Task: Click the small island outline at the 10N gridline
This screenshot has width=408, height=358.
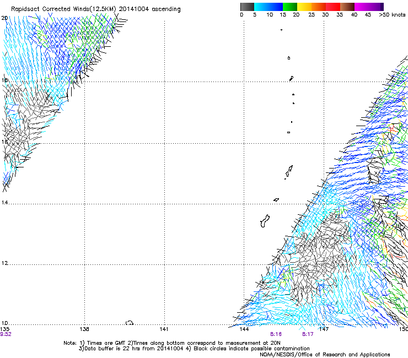Action: click(x=130, y=323)
